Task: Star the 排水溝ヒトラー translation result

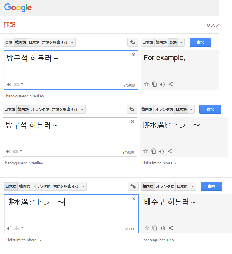Action: [x=146, y=151]
